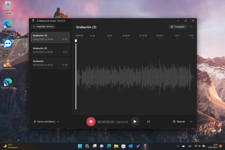Open Microsoft Edge desktop shortcut
The image size is (225, 150).
8,25
